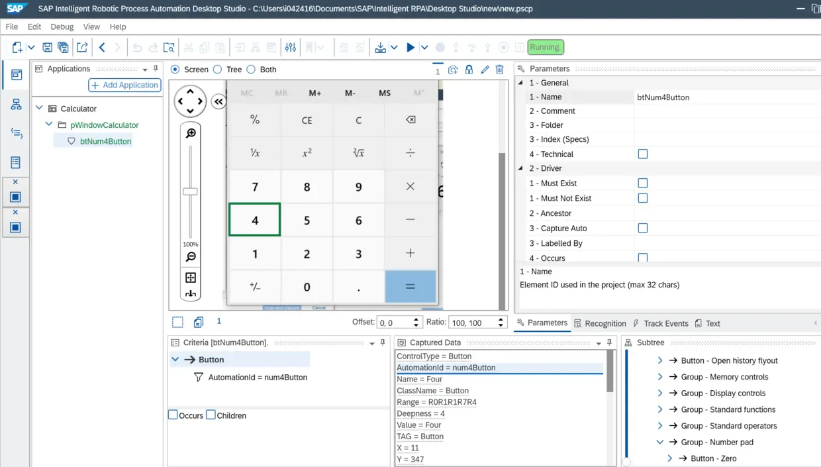Collapse the Group - Number pad node
The height and width of the screenshot is (467, 821).
click(x=660, y=442)
